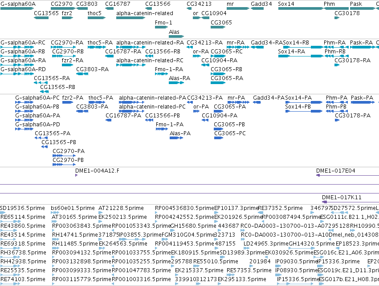This screenshot has height=286, width=379.
Task: Select the Phm gene label
Action: (330, 4)
